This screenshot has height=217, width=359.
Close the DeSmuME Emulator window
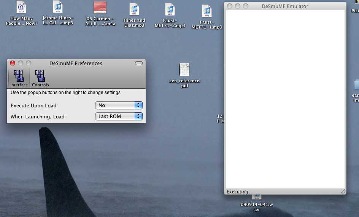(230, 6)
